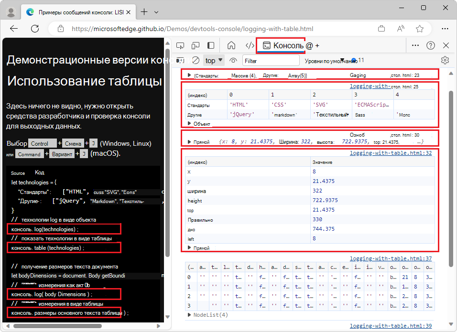457x332 pixels.
Task: Toggle the device emulation icon in DevTools
Action: [195, 45]
